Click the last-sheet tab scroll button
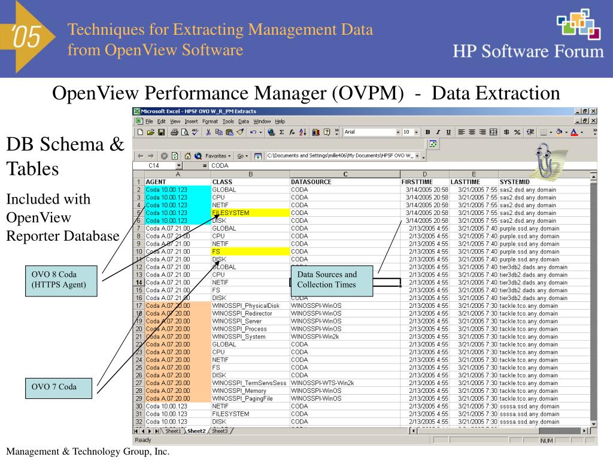 157,431
